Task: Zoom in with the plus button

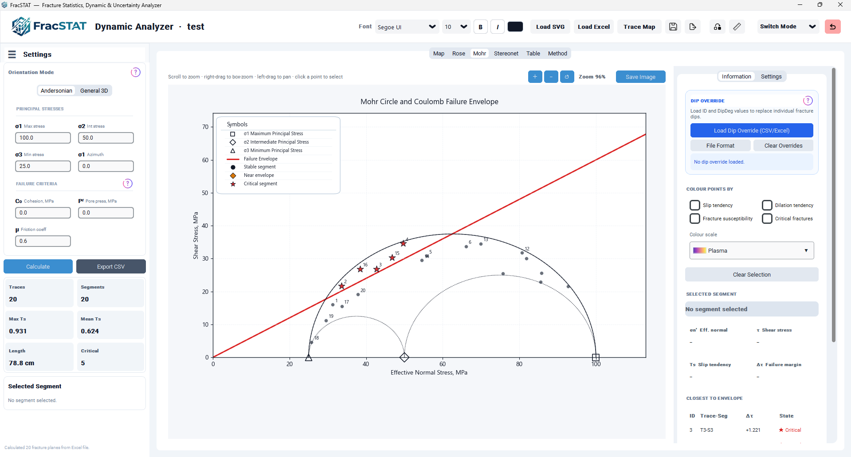Action: pos(535,77)
